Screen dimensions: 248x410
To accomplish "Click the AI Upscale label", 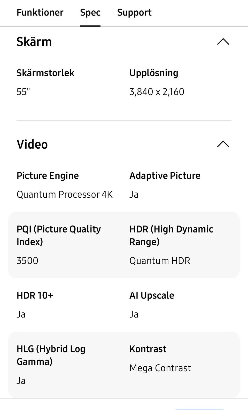I will pyautogui.click(x=152, y=295).
